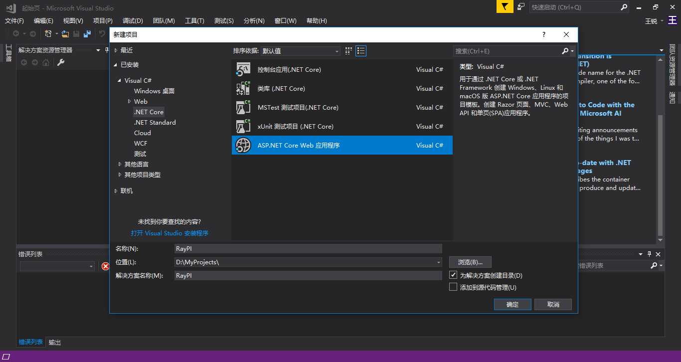
Task: Switch to the 输出 tab
Action: [x=55, y=342]
